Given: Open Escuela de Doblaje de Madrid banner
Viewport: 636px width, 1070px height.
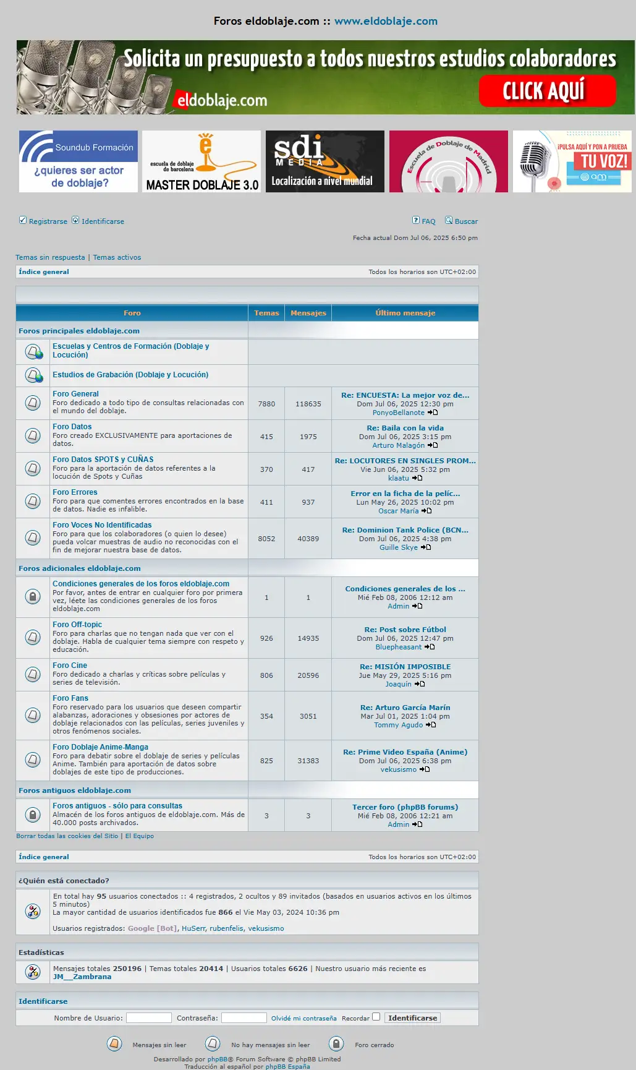Looking at the screenshot, I should [449, 161].
